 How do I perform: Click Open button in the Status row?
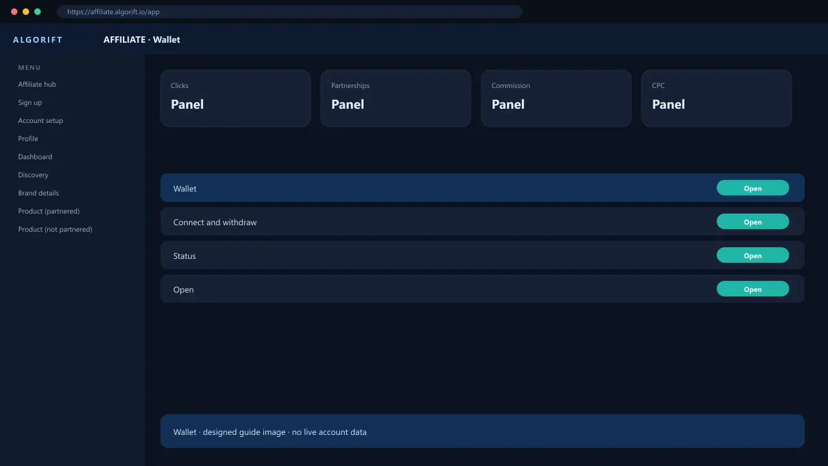[x=752, y=256]
